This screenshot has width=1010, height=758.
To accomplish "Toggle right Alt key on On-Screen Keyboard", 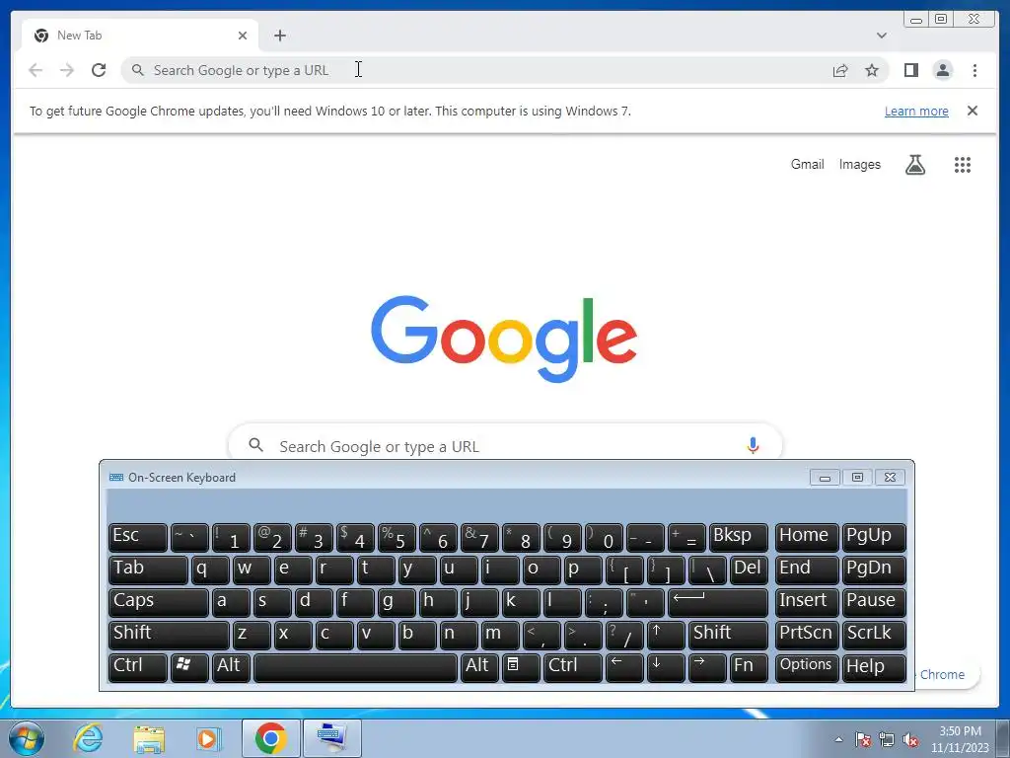I will tap(480, 667).
